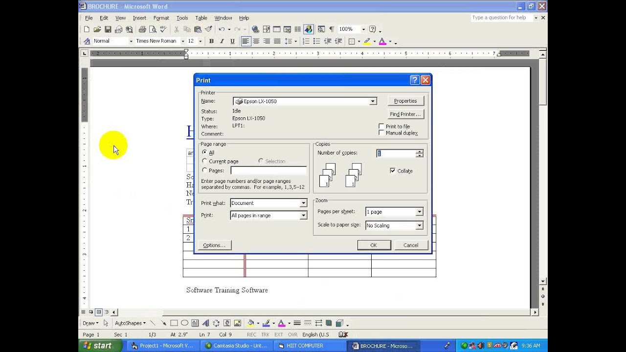Open the Insert menu
626x352 pixels.
pos(139,18)
